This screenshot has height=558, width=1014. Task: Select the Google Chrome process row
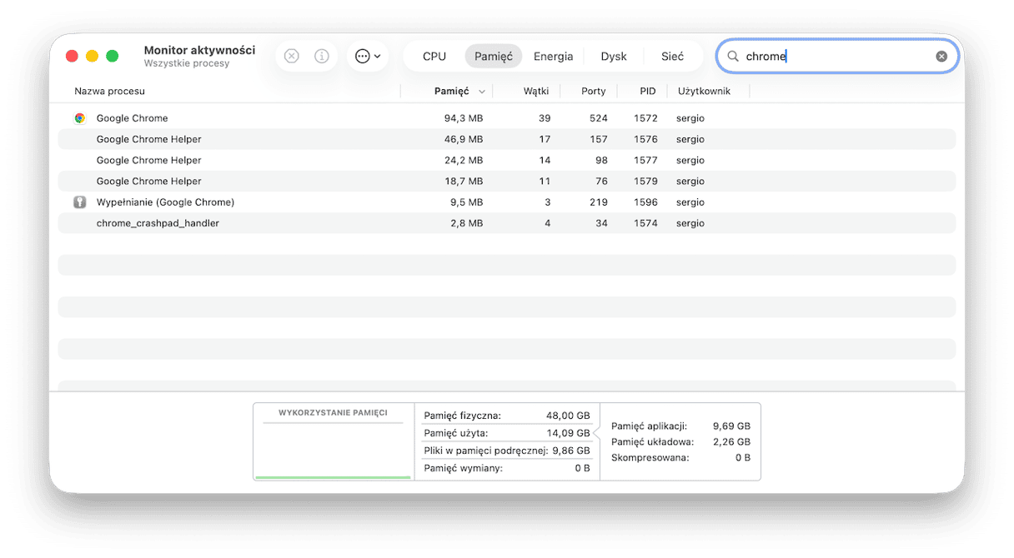[x=507, y=118]
